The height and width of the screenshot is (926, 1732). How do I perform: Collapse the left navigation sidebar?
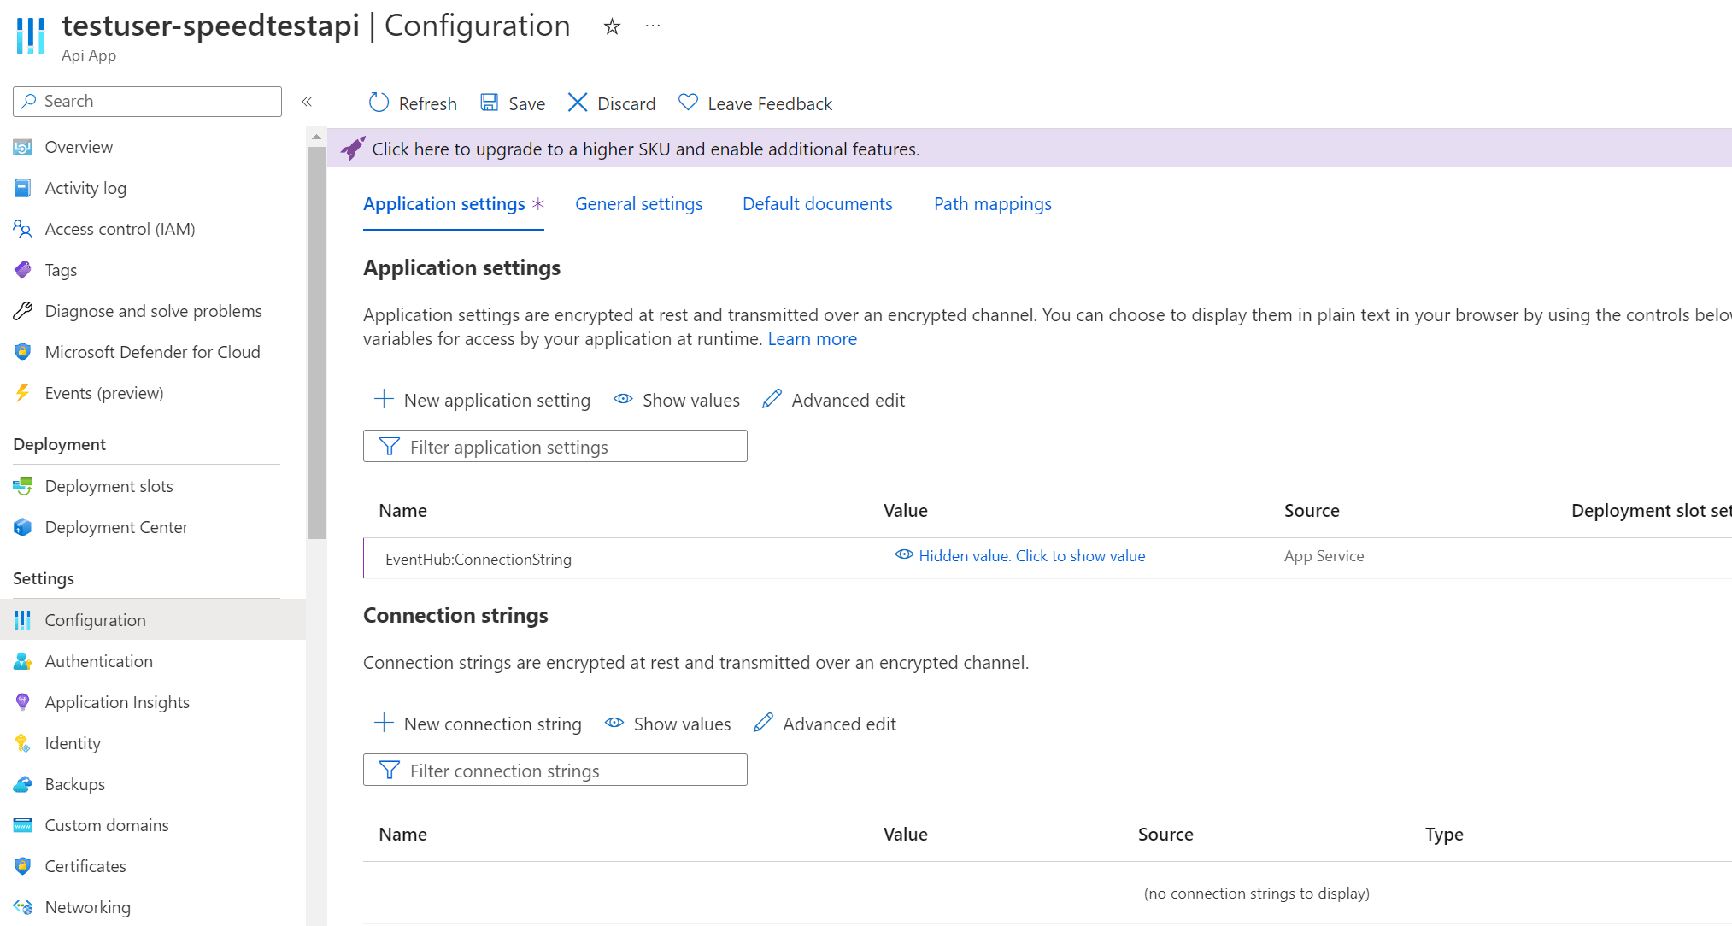click(x=307, y=101)
